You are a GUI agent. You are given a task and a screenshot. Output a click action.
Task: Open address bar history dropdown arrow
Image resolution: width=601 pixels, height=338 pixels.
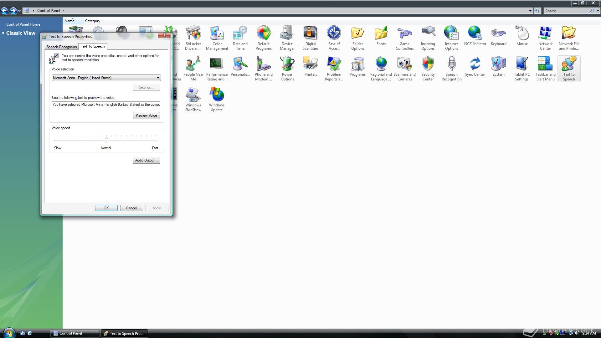point(530,11)
